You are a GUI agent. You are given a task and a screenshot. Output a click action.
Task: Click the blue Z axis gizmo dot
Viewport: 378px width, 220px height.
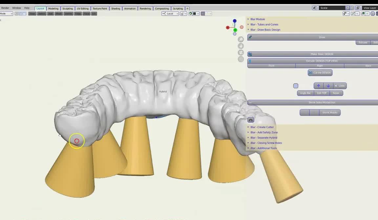point(235,21)
